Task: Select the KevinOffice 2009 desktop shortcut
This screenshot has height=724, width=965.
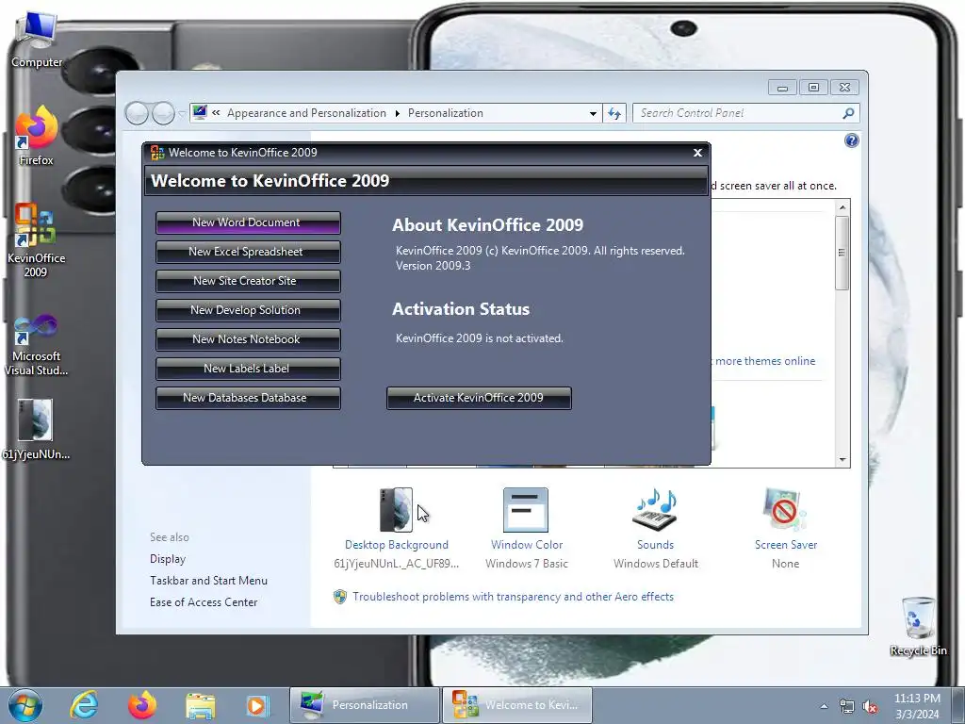Action: click(x=37, y=241)
